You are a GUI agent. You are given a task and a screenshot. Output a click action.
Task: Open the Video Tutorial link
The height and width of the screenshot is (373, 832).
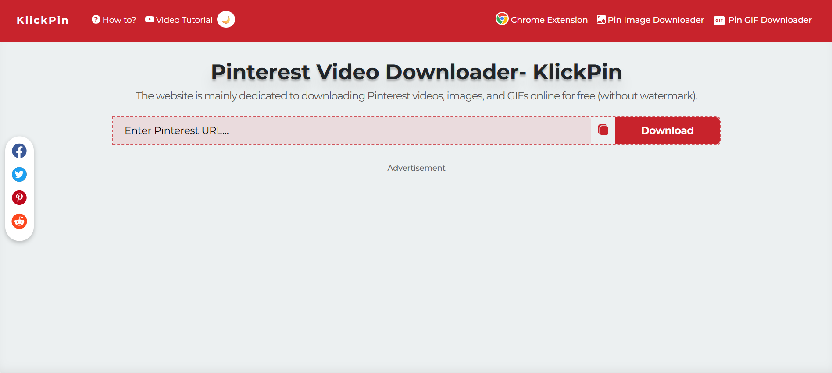(179, 20)
